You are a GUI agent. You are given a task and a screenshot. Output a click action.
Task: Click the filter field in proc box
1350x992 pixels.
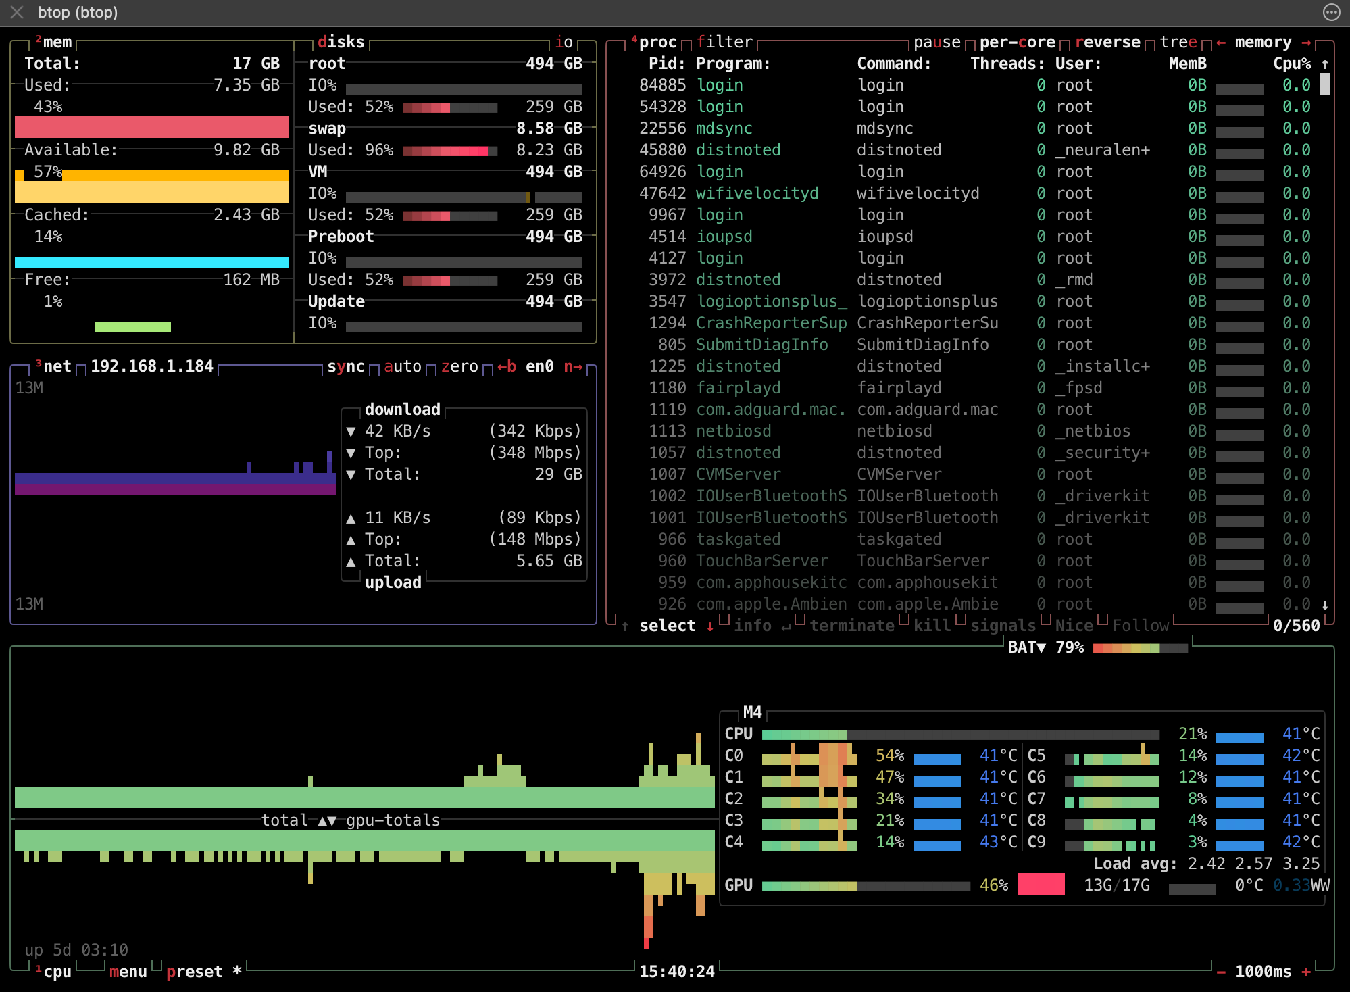coord(724,43)
